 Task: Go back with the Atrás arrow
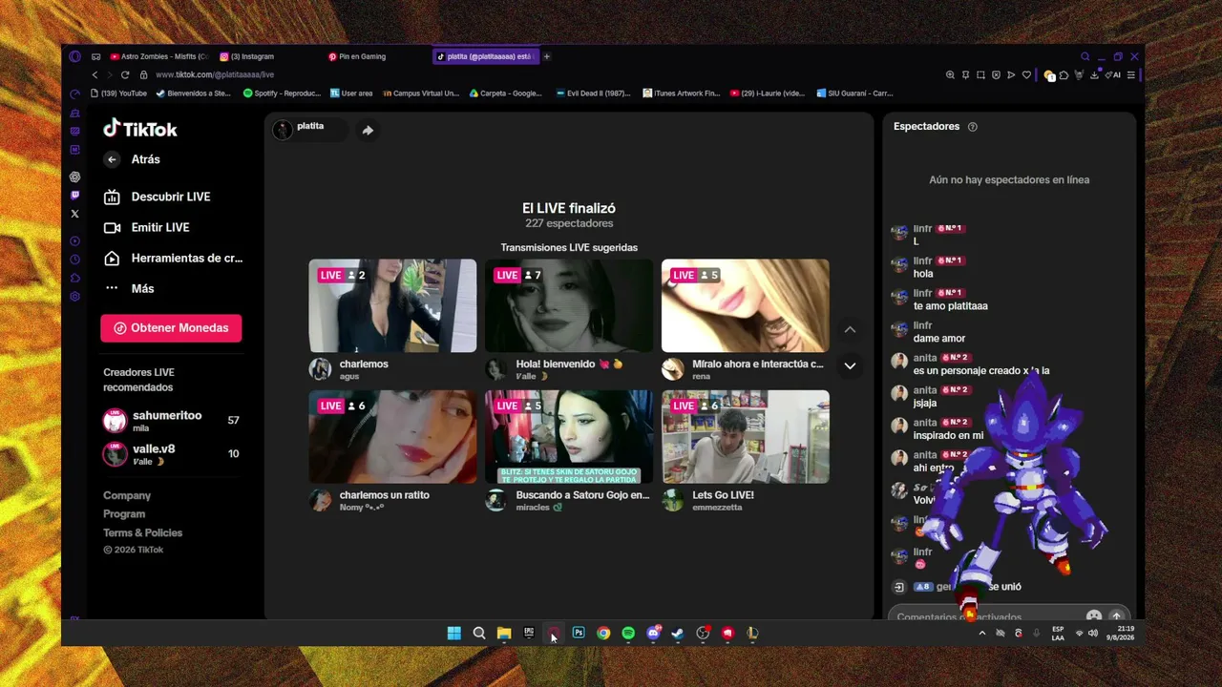click(112, 159)
